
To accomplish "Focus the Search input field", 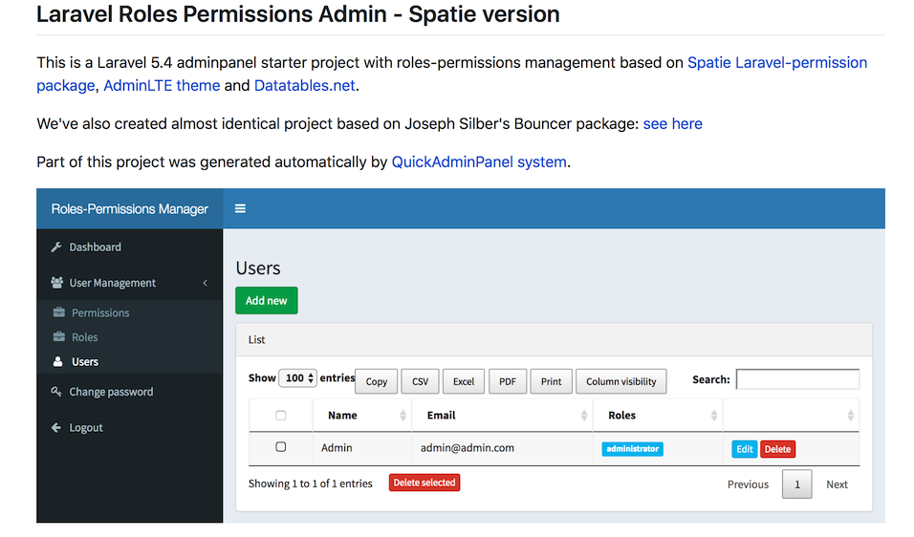I will coord(797,379).
